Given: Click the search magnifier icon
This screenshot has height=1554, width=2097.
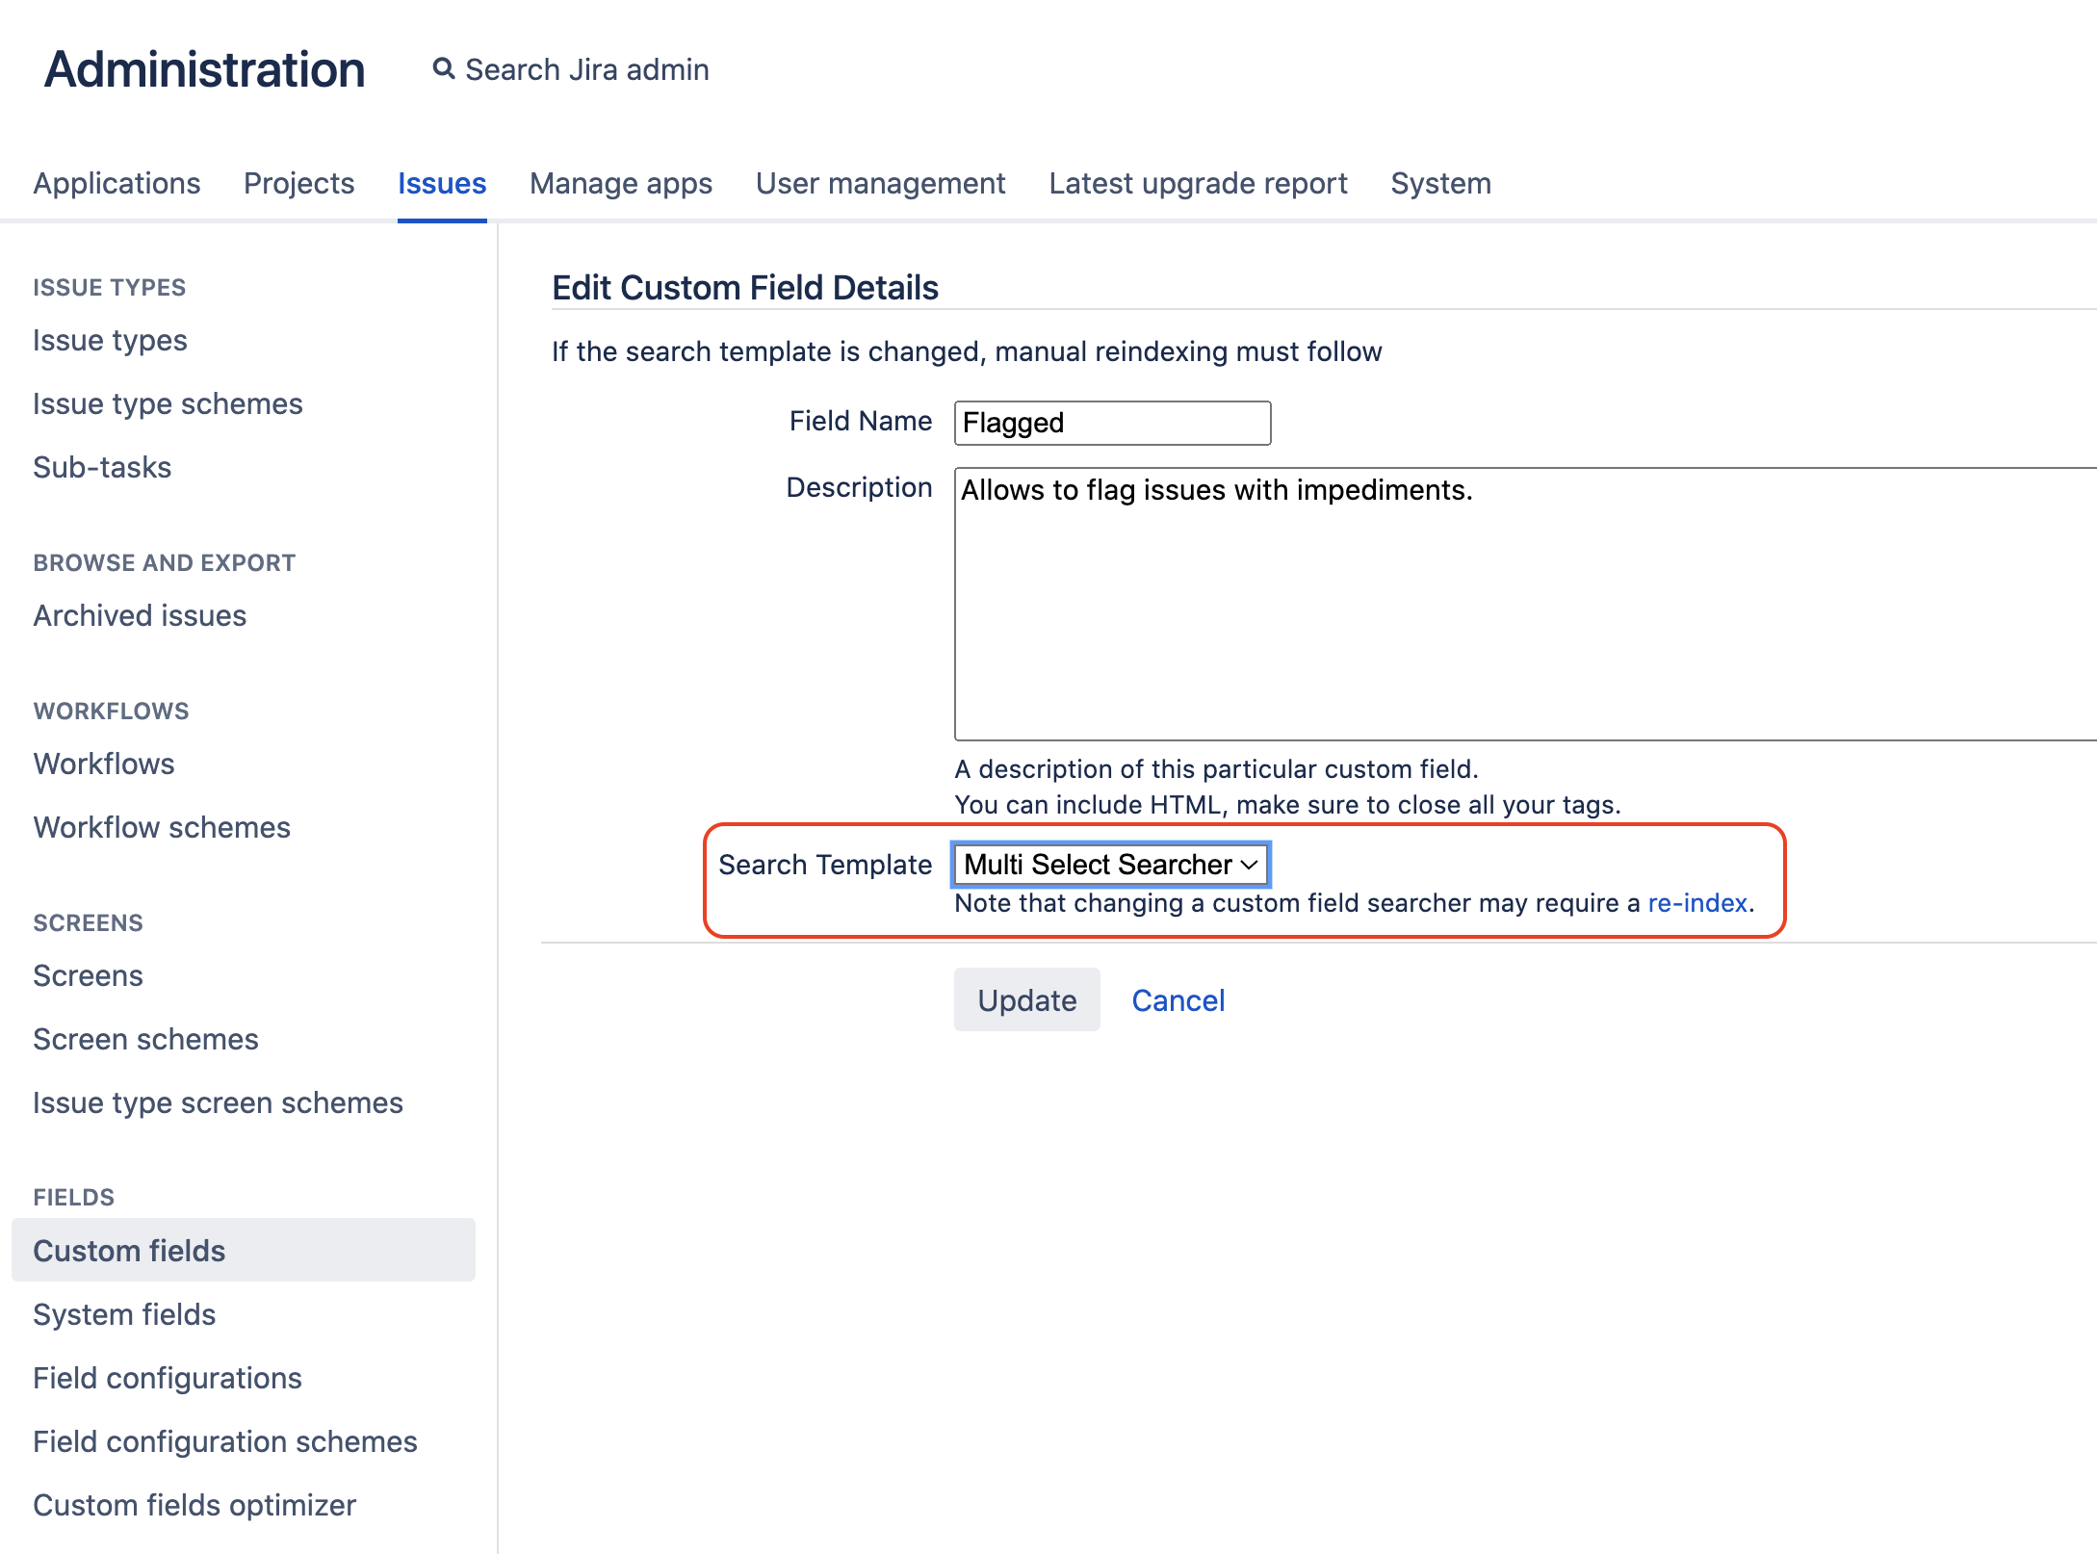Looking at the screenshot, I should [443, 69].
